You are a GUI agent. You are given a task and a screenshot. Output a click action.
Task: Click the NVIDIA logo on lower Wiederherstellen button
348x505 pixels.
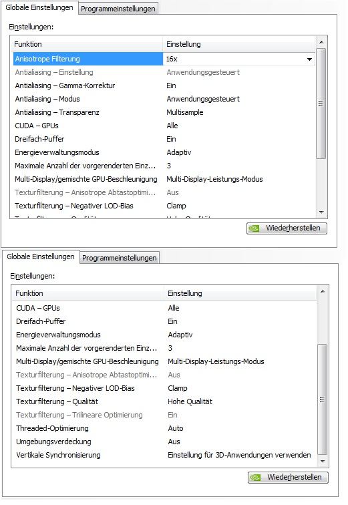[x=255, y=478]
